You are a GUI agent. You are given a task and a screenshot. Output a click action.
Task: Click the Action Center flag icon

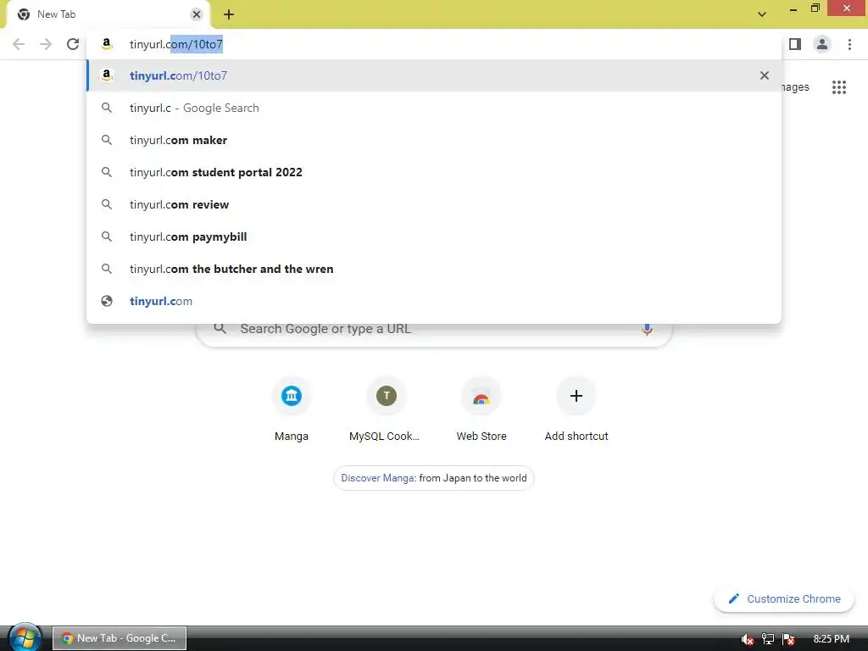click(x=789, y=639)
